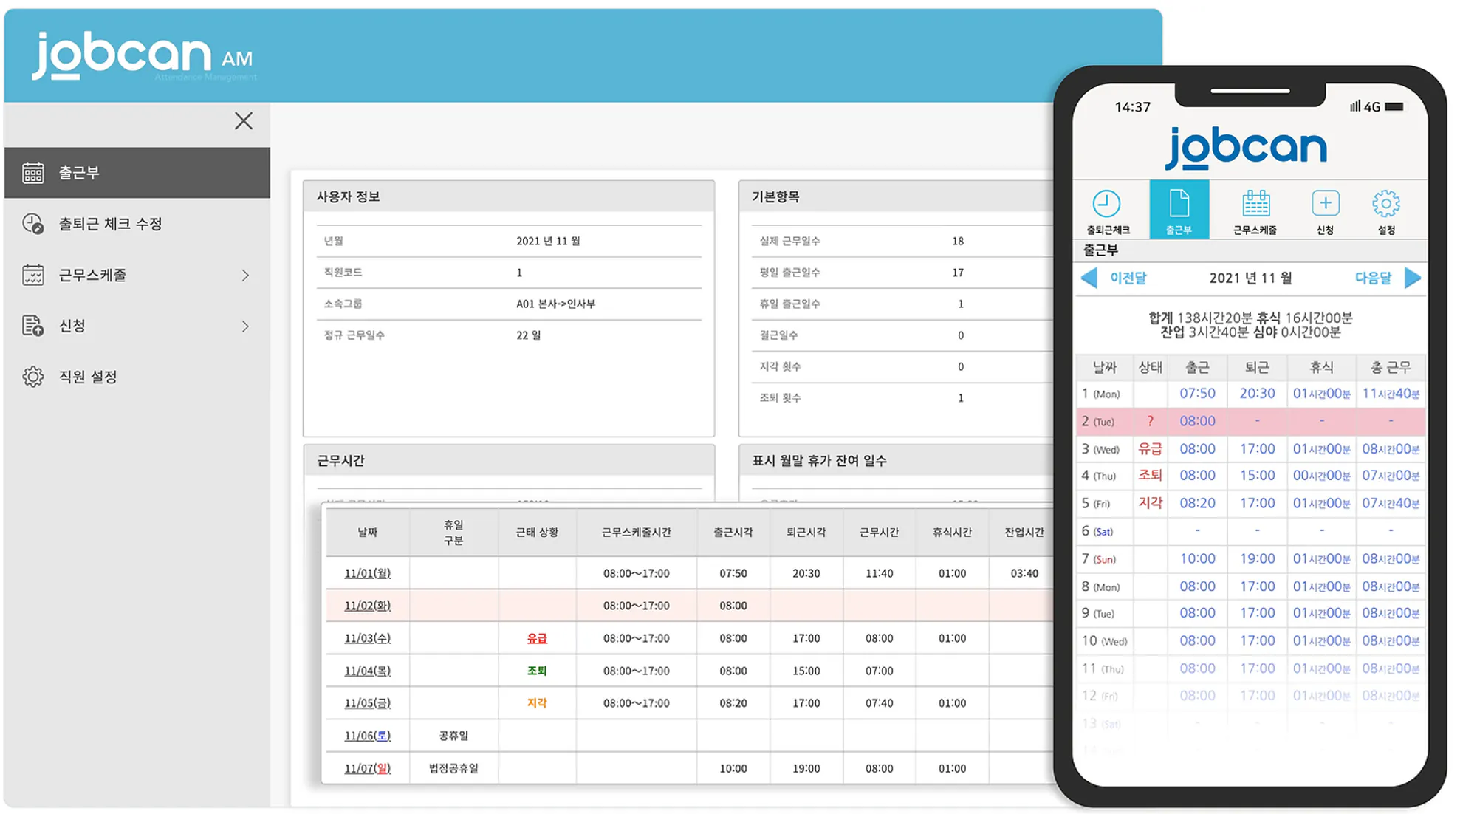The height and width of the screenshot is (814, 1477).
Task: Click the 공휴일 cell for 11/06
Action: point(453,736)
